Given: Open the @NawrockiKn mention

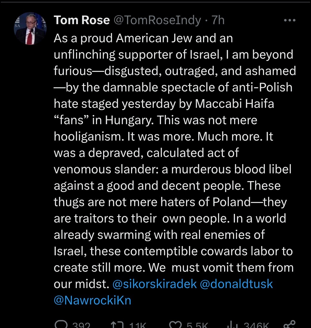Looking at the screenshot, I should (92, 300).
